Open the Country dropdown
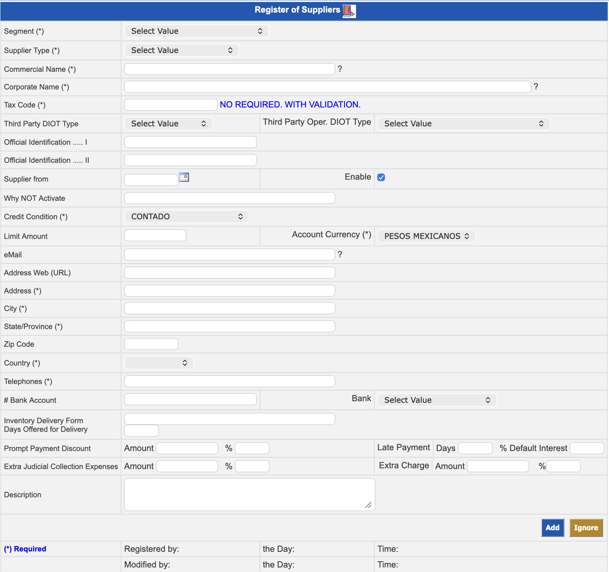Image resolution: width=609 pixels, height=572 pixels. click(x=159, y=363)
